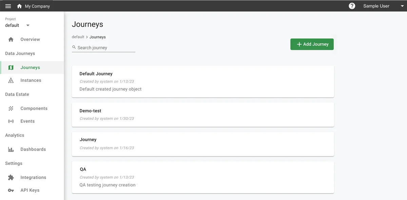The image size is (407, 200).
Task: Select the Events broadcast icon
Action: [11, 121]
